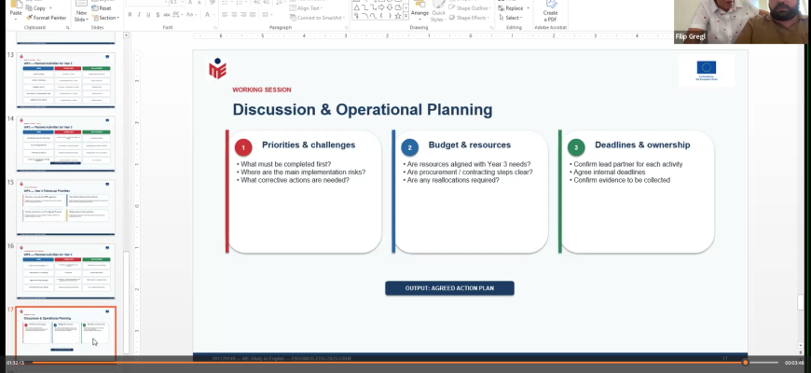Click the OUTPUT: AGREED ACTION PLAN box

(449, 288)
